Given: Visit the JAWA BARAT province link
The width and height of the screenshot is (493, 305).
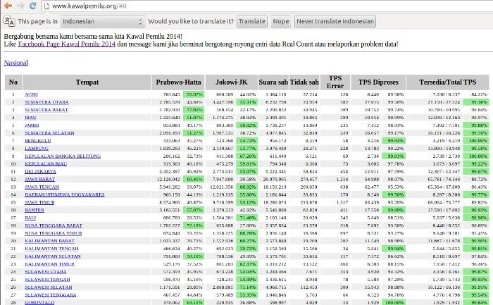Looking at the screenshot, I should coord(39,179).
